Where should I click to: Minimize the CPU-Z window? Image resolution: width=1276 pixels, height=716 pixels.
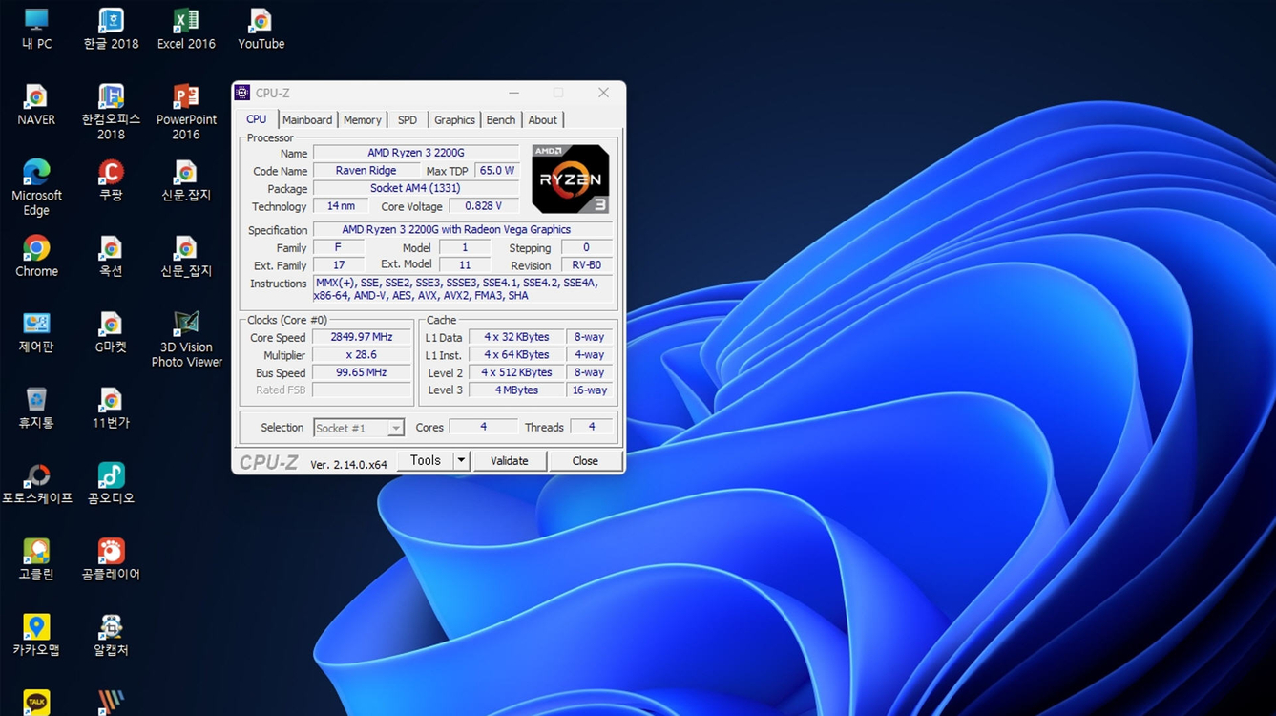pos(514,93)
